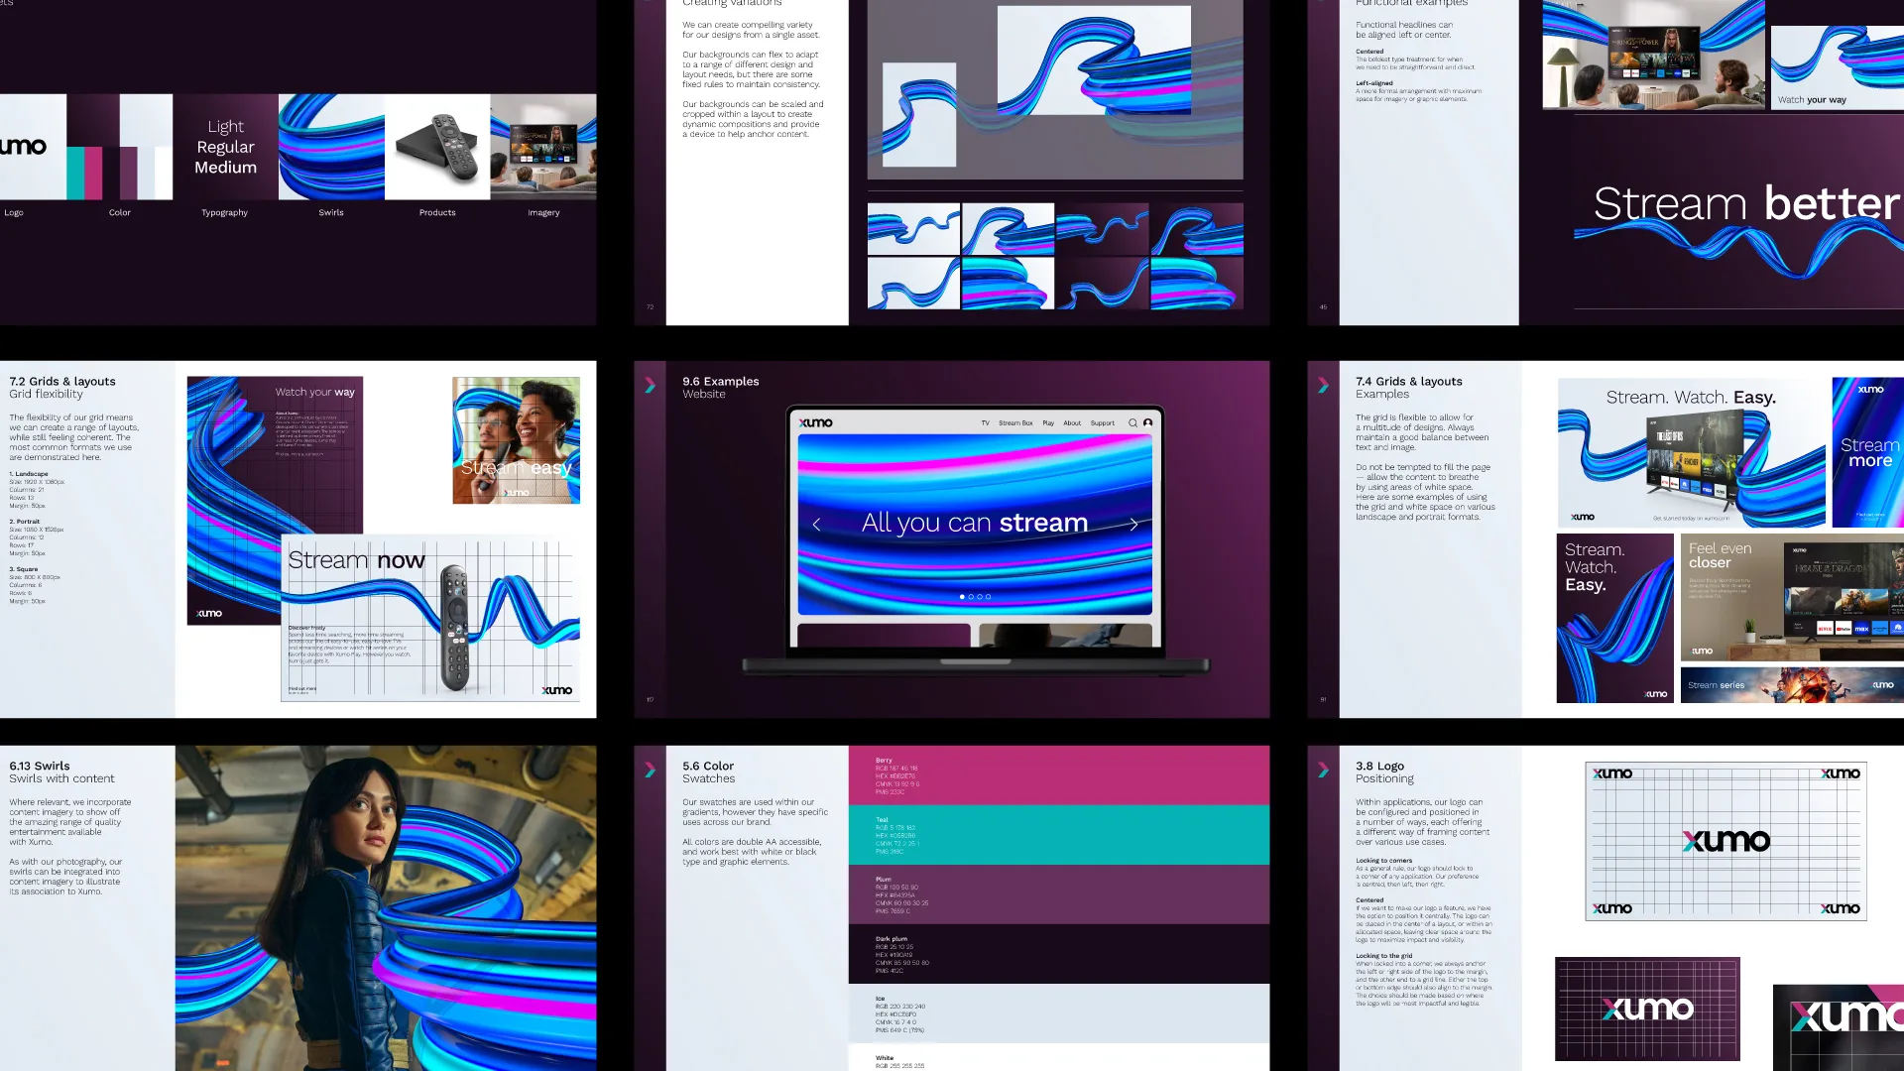This screenshot has width=1904, height=1071.
Task: Select the third carousel dot in the website mockup
Action: click(x=980, y=597)
